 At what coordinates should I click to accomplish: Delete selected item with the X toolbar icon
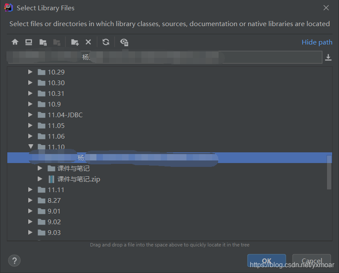pos(88,42)
